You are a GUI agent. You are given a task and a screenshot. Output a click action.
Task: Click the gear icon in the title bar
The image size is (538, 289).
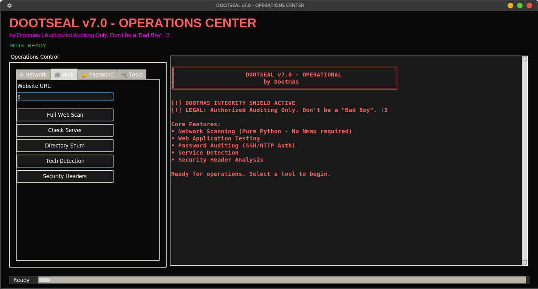(9, 5)
